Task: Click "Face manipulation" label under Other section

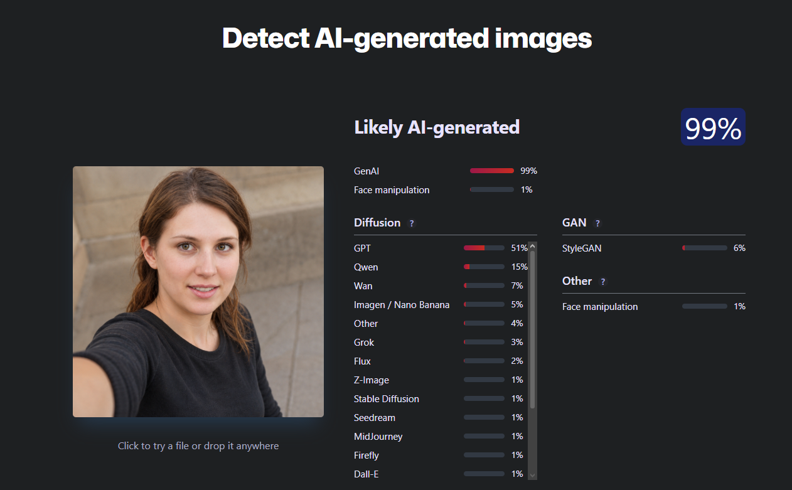Action: pos(600,307)
